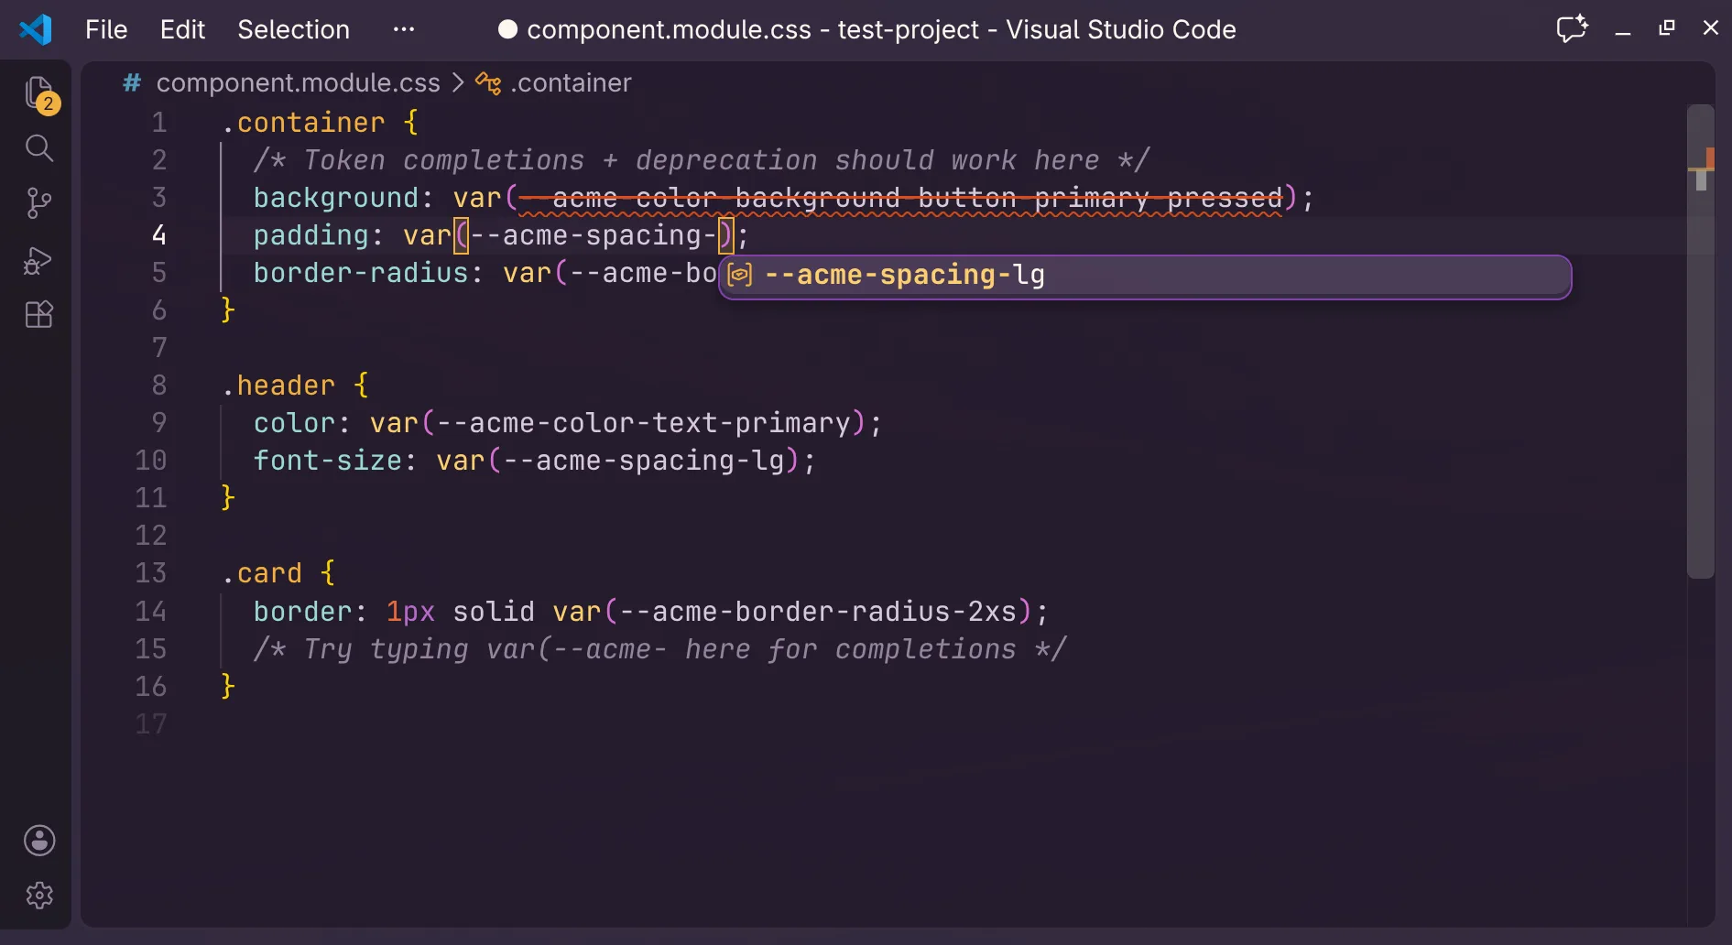Open the Copilot chat icon in title bar
Screen dimensions: 1732x945
point(1573,28)
